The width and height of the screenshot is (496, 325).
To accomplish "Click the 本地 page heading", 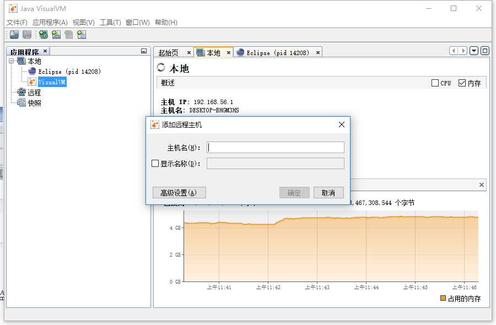I will 179,68.
